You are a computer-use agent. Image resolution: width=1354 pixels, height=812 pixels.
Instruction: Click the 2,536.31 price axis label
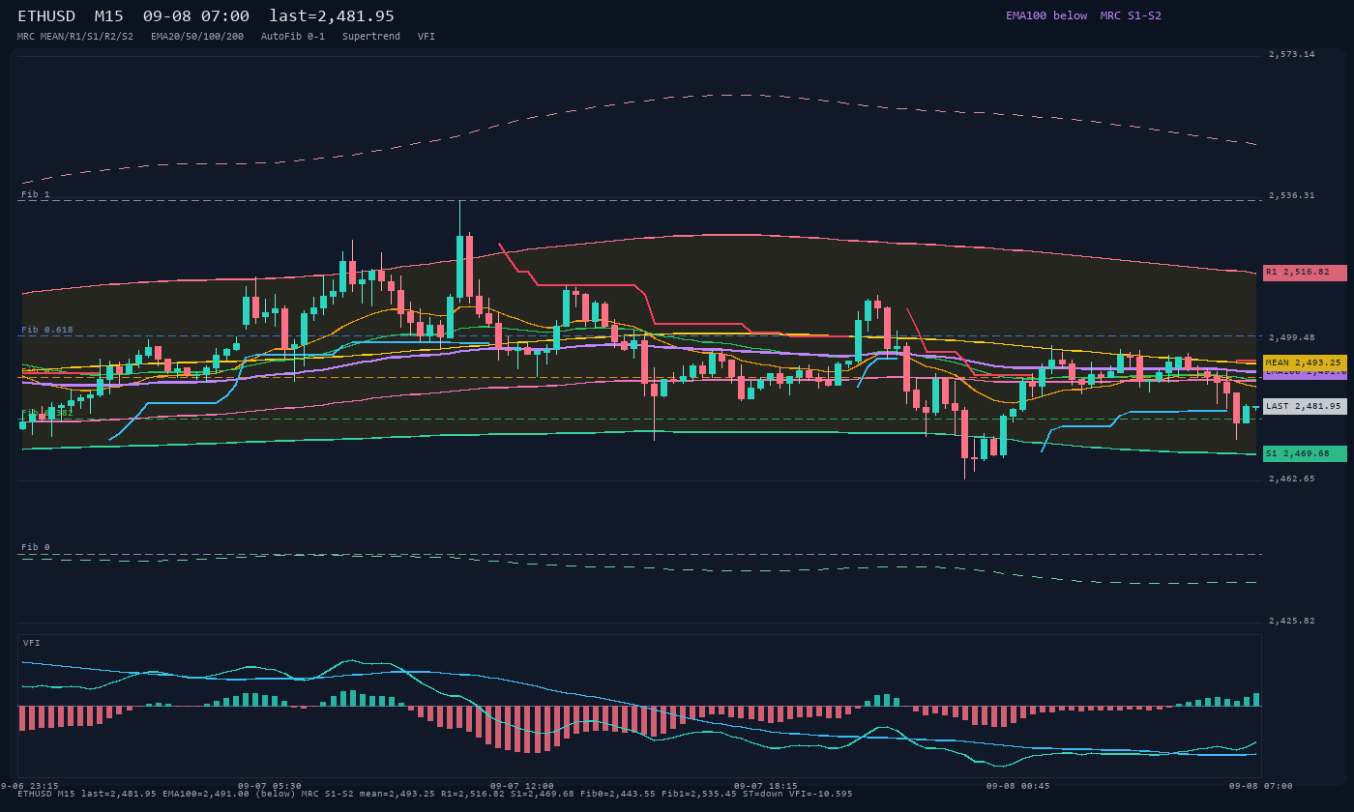(x=1292, y=195)
